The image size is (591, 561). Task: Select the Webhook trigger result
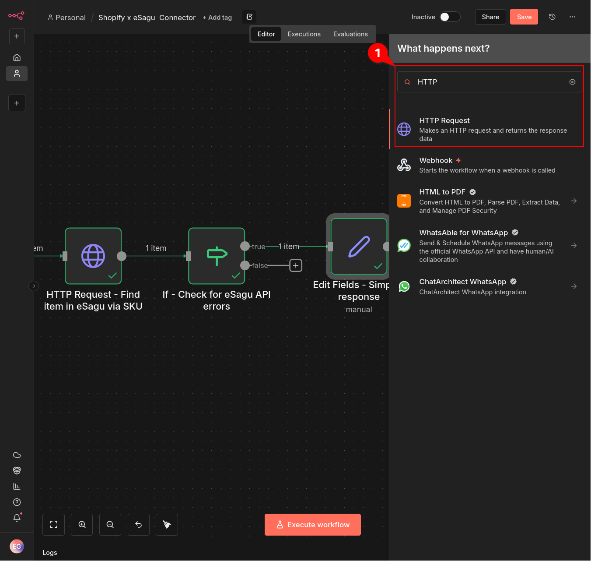(x=490, y=165)
